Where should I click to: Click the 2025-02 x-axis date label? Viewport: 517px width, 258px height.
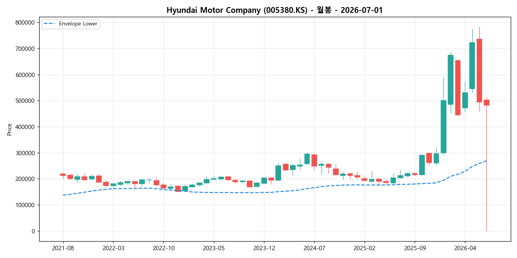pos(365,248)
